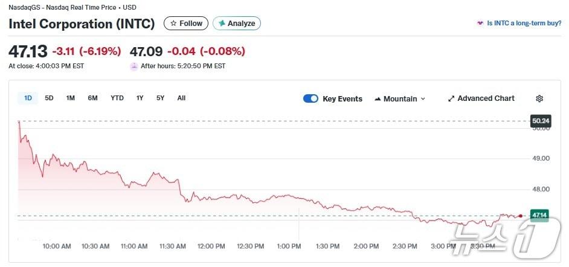Show the All time range
Screen dimensions: 569x267
(181, 98)
